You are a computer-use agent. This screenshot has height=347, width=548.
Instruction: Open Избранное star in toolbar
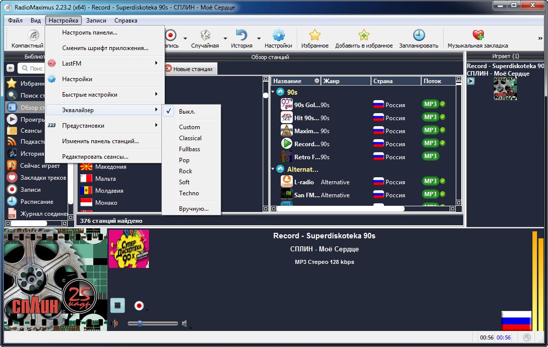[x=314, y=35]
